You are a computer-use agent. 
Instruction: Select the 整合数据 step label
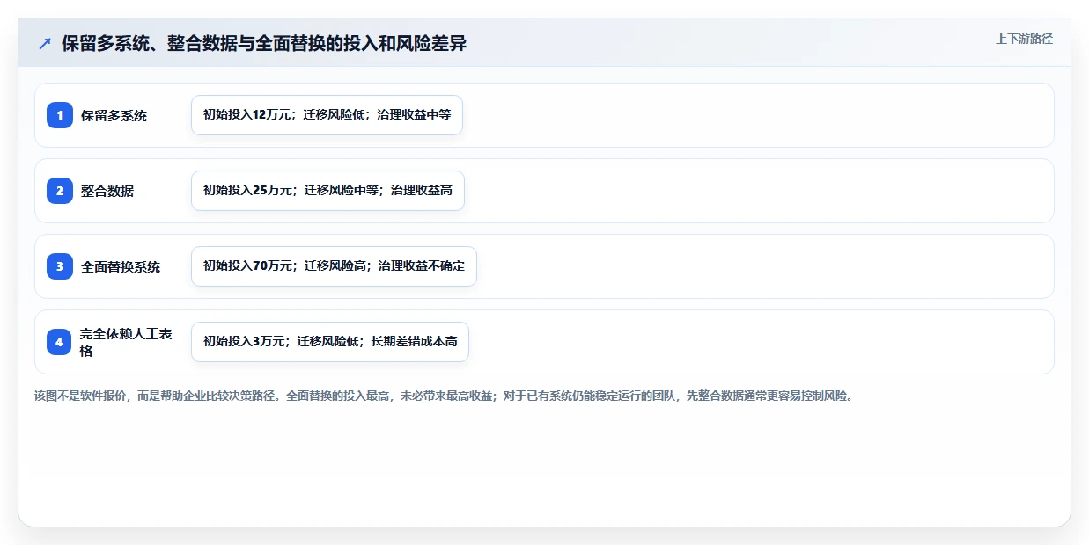(x=107, y=191)
